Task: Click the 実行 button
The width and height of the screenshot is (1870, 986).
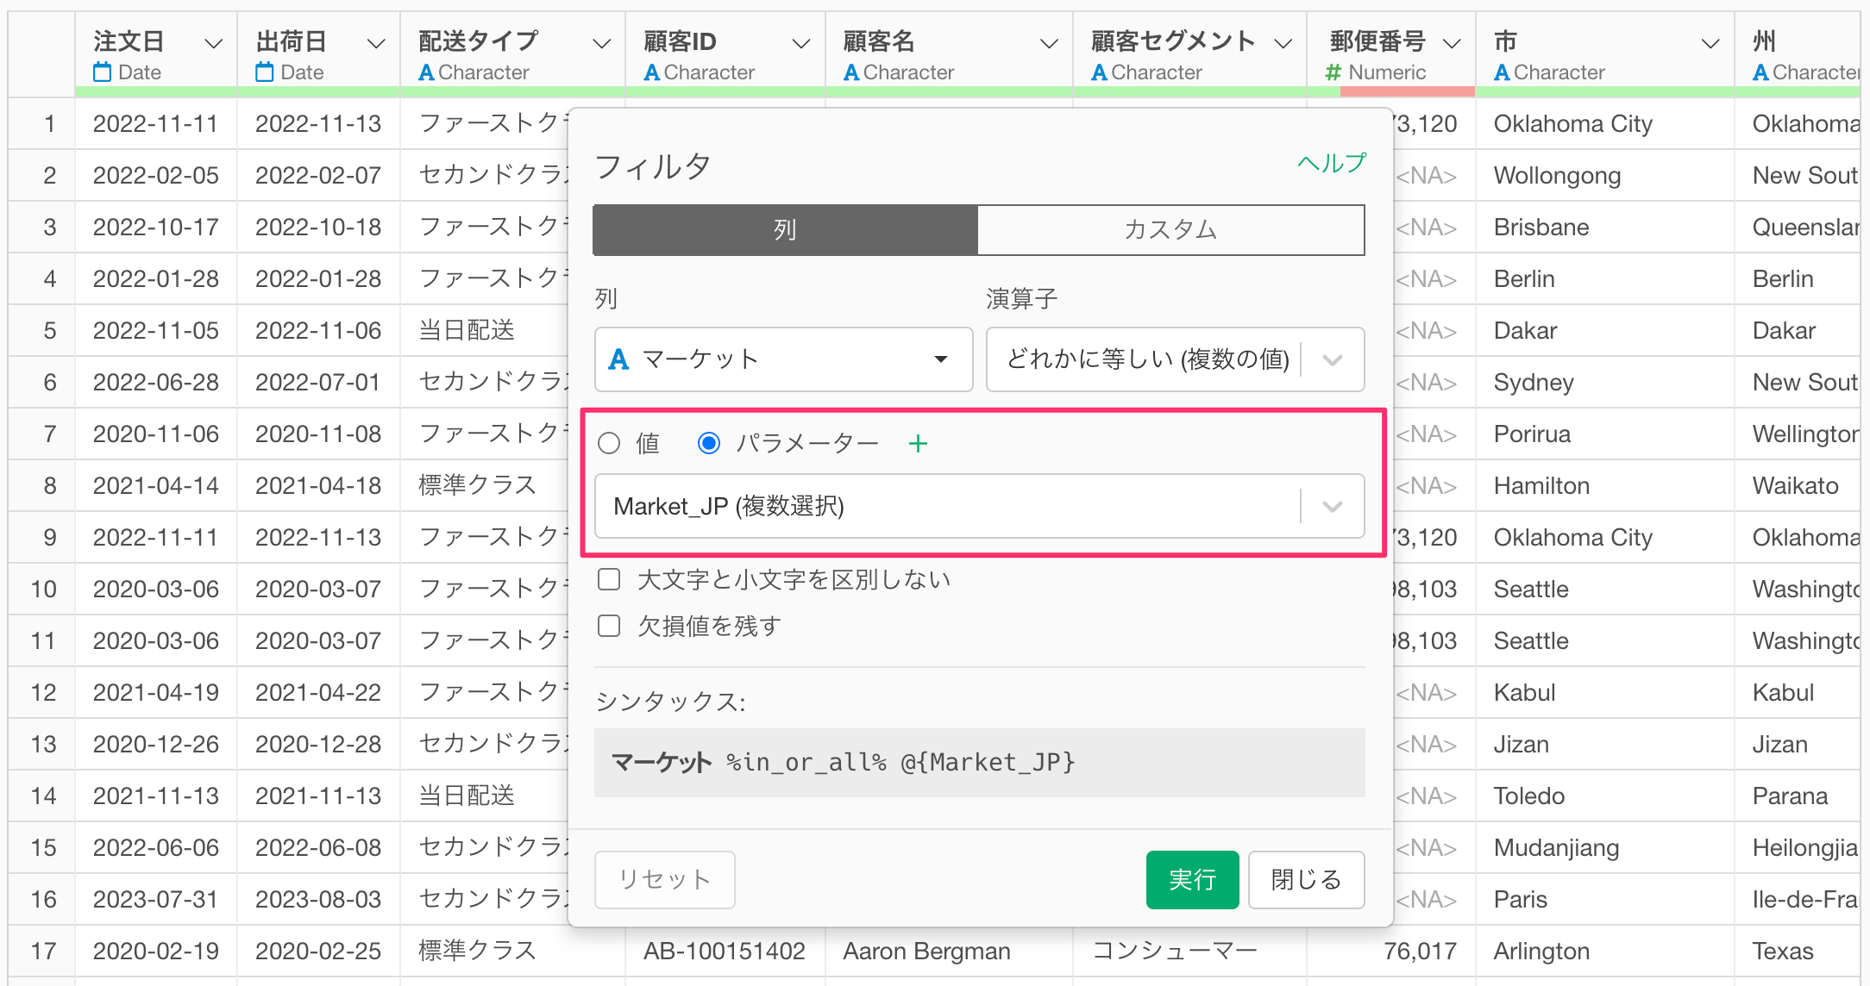Action: point(1192,879)
